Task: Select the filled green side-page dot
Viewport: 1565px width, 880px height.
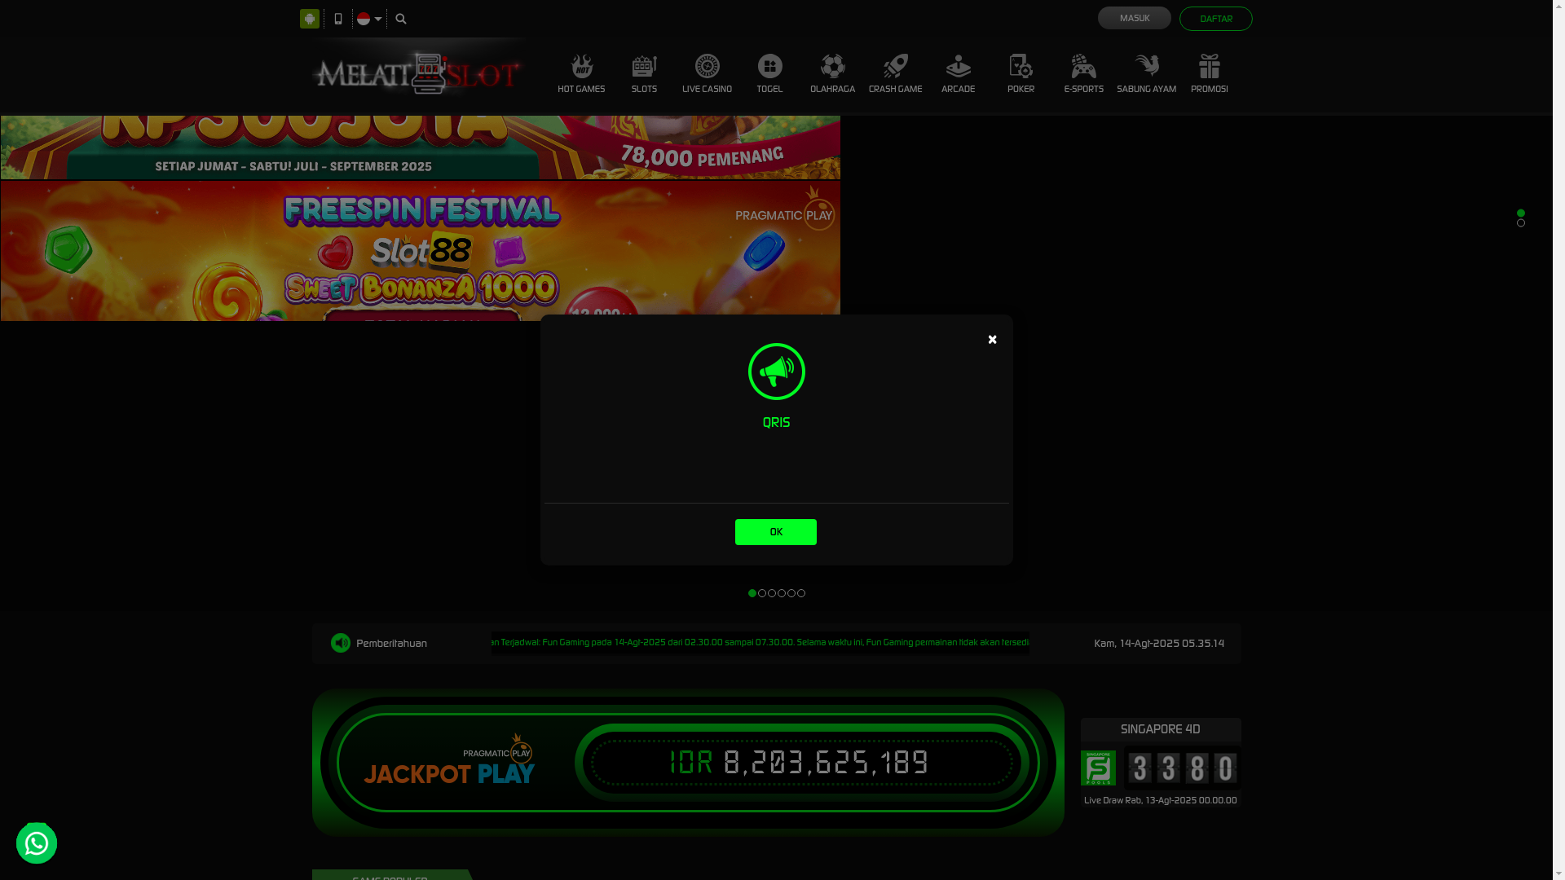Action: pos(1521,213)
